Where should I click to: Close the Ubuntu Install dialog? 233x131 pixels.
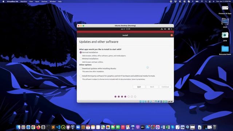(171, 35)
